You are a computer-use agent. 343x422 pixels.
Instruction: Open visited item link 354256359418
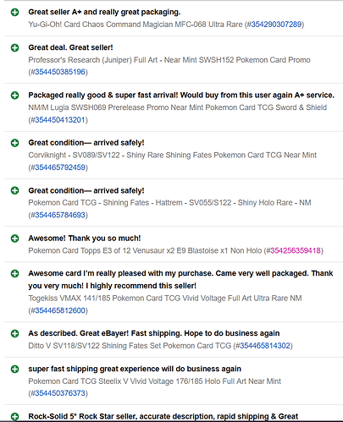pyautogui.click(x=296, y=250)
